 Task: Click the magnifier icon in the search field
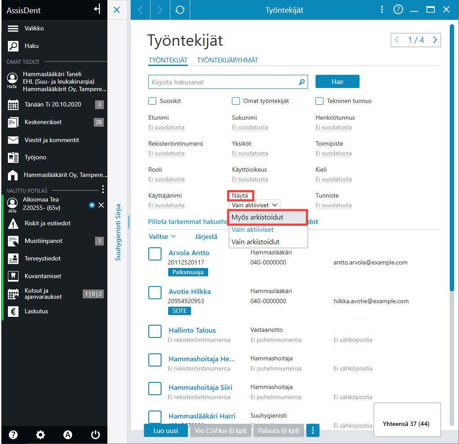pyautogui.click(x=301, y=82)
